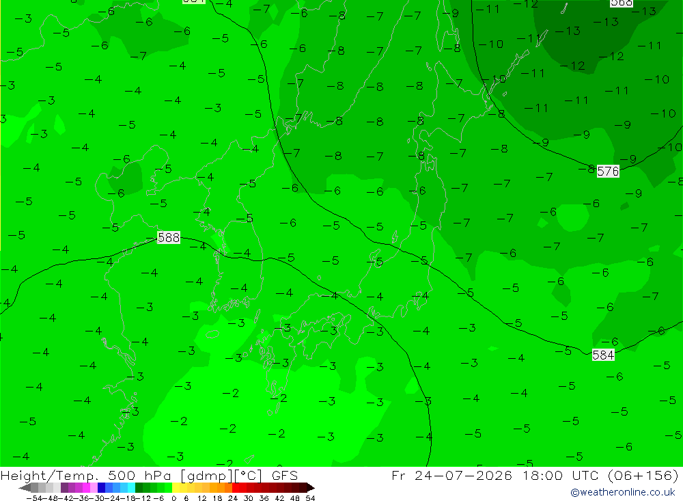
Task: Click the 'GFS' model label in title
Action: click(285, 475)
